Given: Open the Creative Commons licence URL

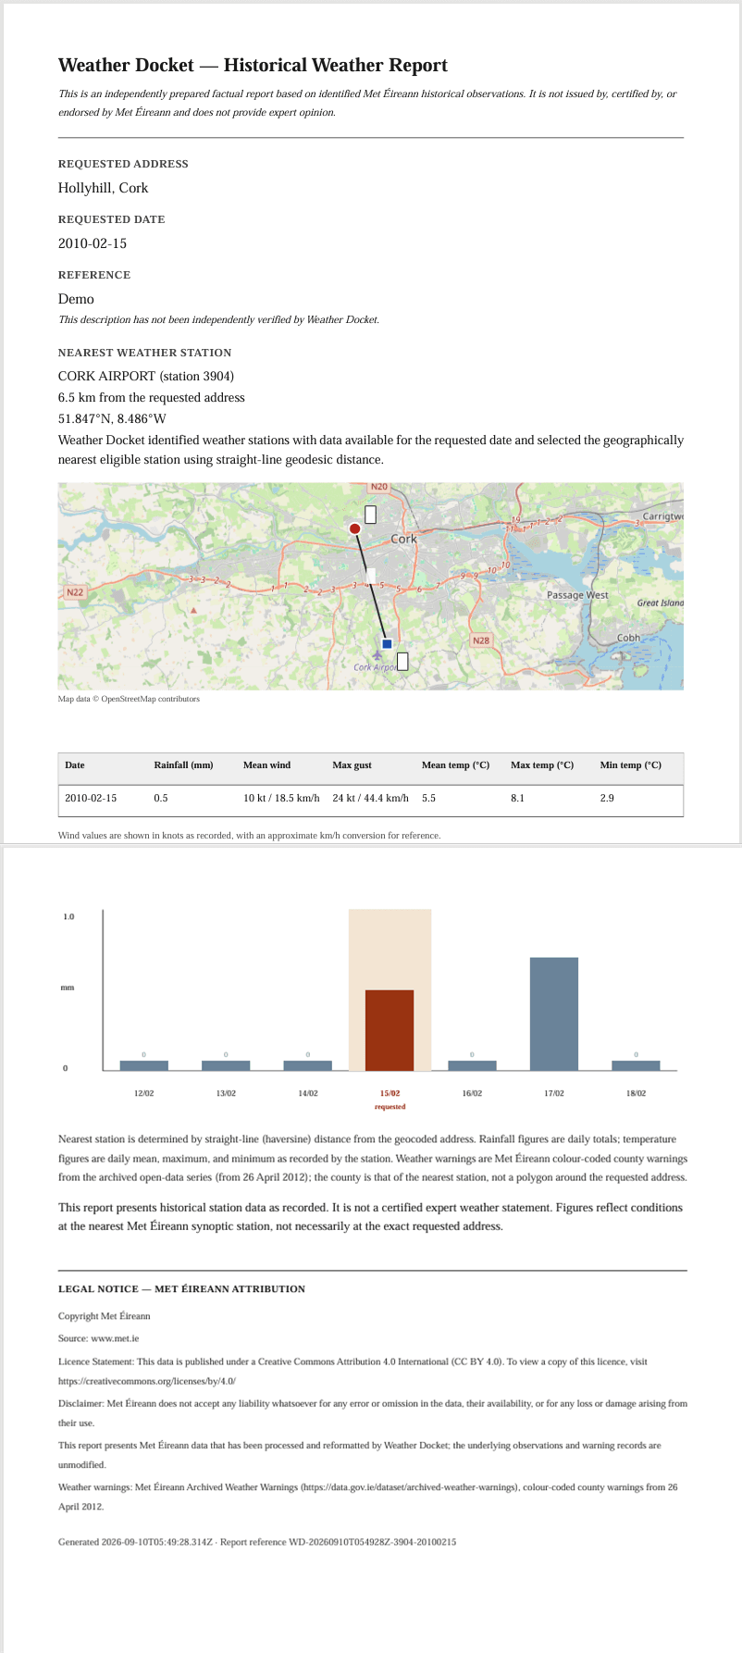Looking at the screenshot, I should point(147,1381).
